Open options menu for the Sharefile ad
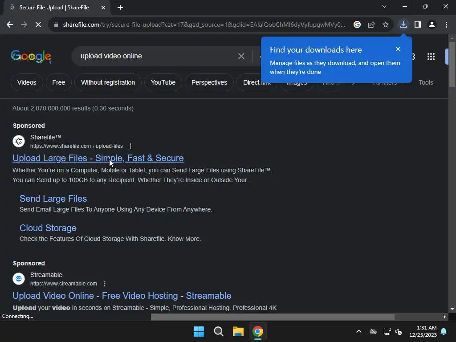Screen dimensions: 456x342 [x=130, y=146]
